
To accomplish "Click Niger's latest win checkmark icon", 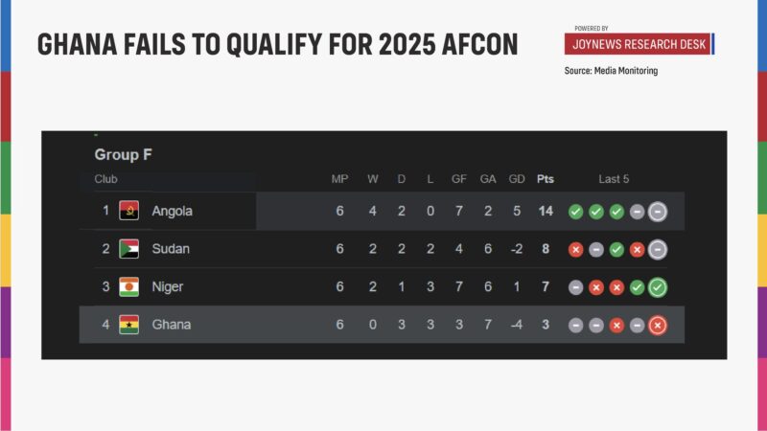I will pyautogui.click(x=658, y=287).
